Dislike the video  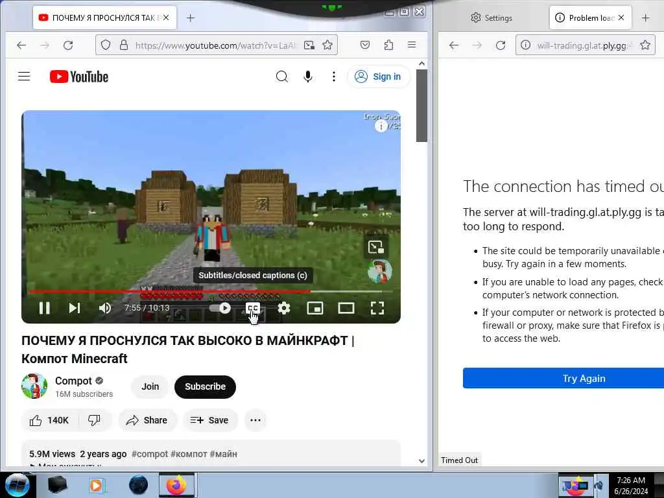(94, 420)
